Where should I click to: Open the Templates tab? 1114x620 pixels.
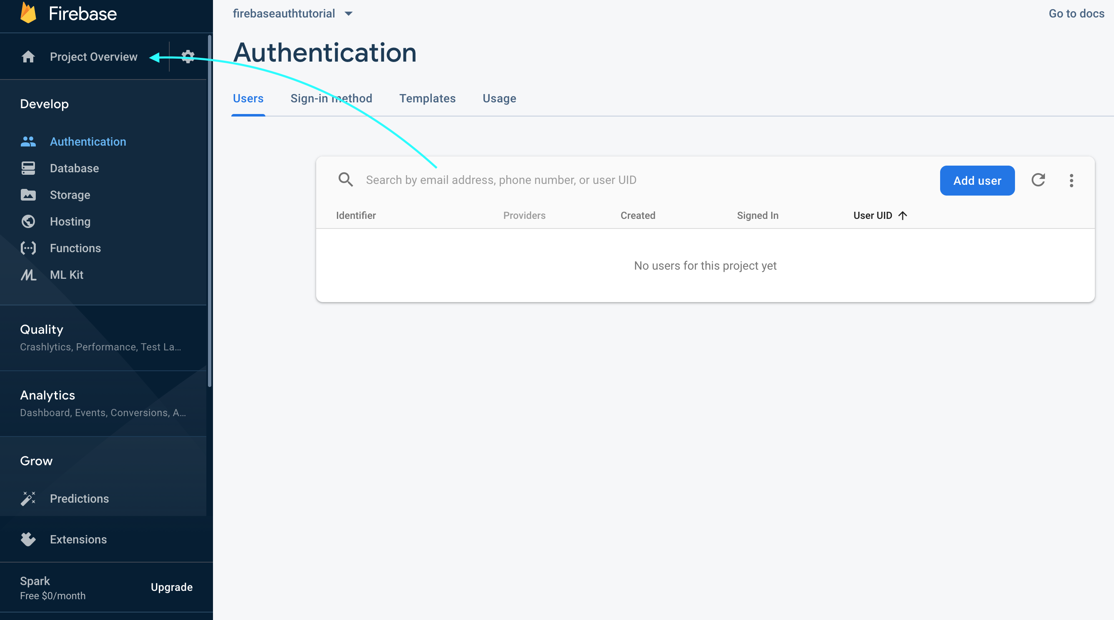(x=427, y=99)
